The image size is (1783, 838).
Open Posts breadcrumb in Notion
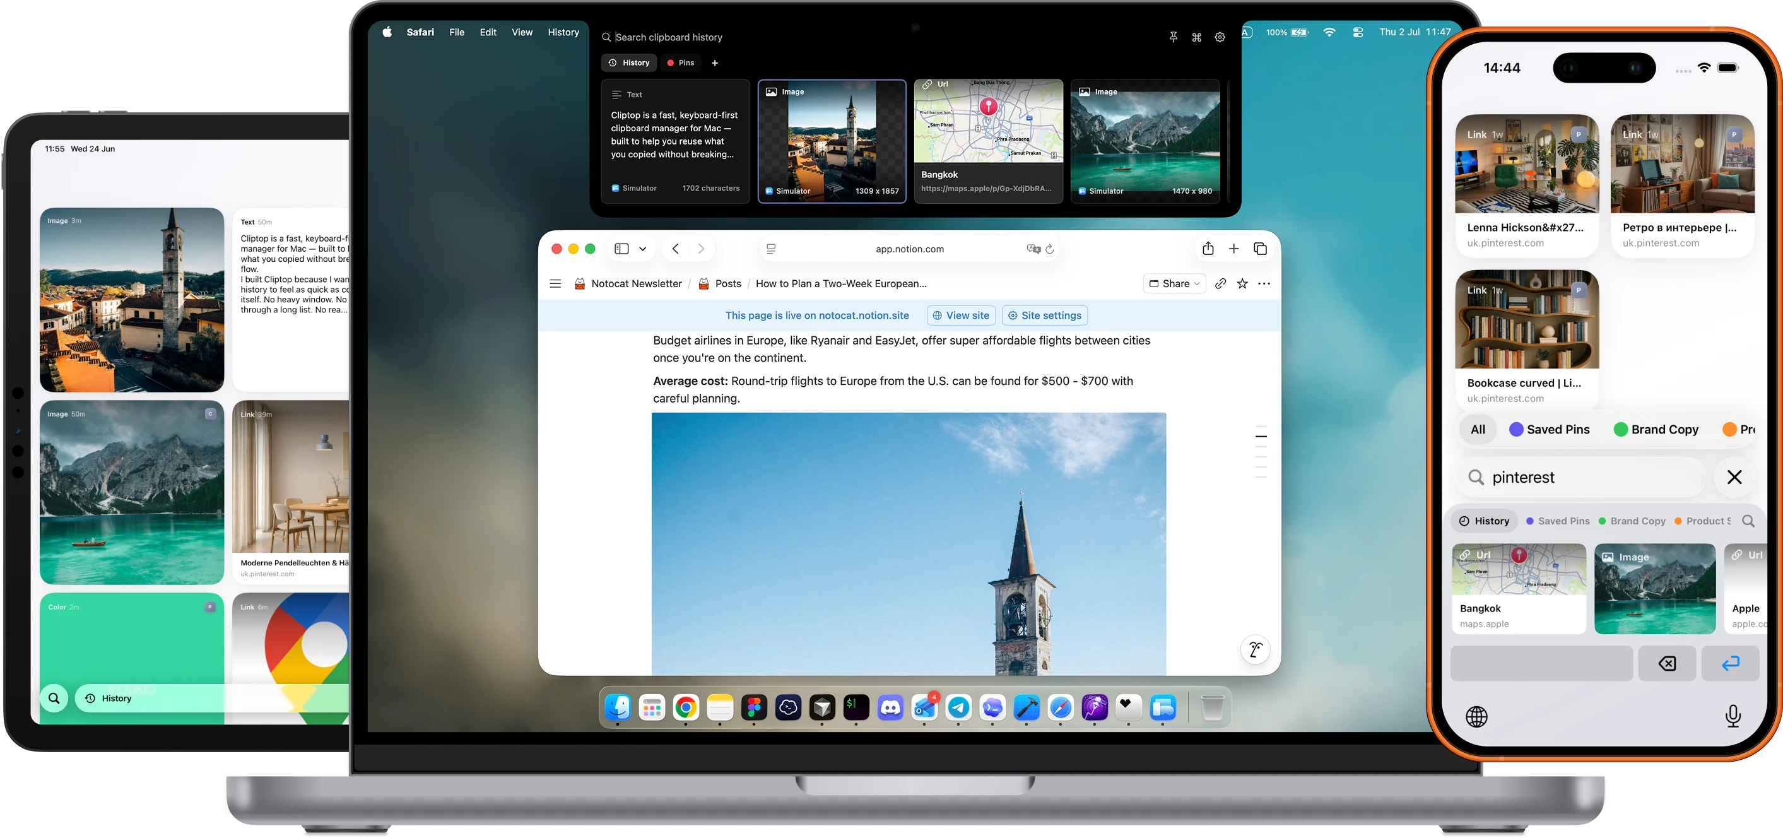click(719, 284)
